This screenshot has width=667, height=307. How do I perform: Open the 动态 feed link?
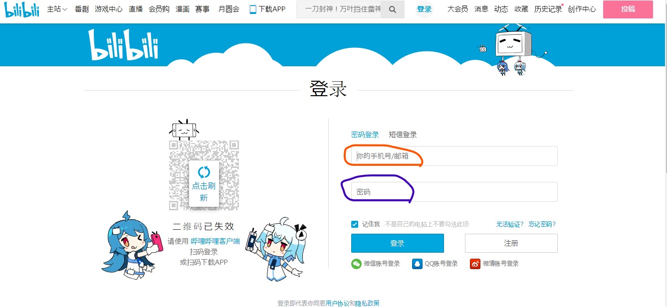[501, 9]
